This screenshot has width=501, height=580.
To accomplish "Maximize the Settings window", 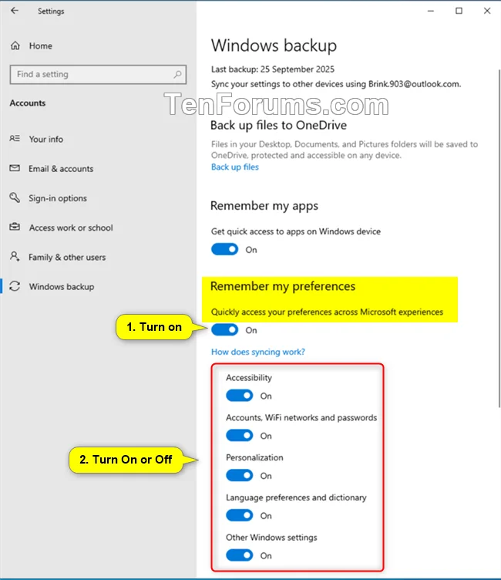I will [459, 11].
